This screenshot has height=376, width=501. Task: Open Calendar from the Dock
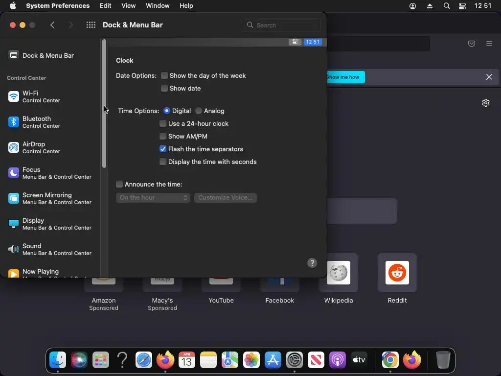186,360
